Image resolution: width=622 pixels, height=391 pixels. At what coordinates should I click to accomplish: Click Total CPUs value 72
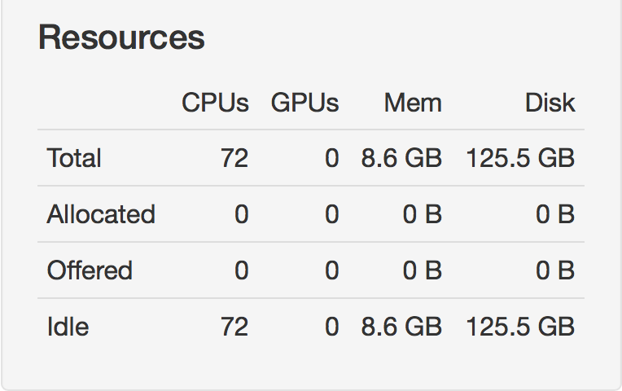234,158
